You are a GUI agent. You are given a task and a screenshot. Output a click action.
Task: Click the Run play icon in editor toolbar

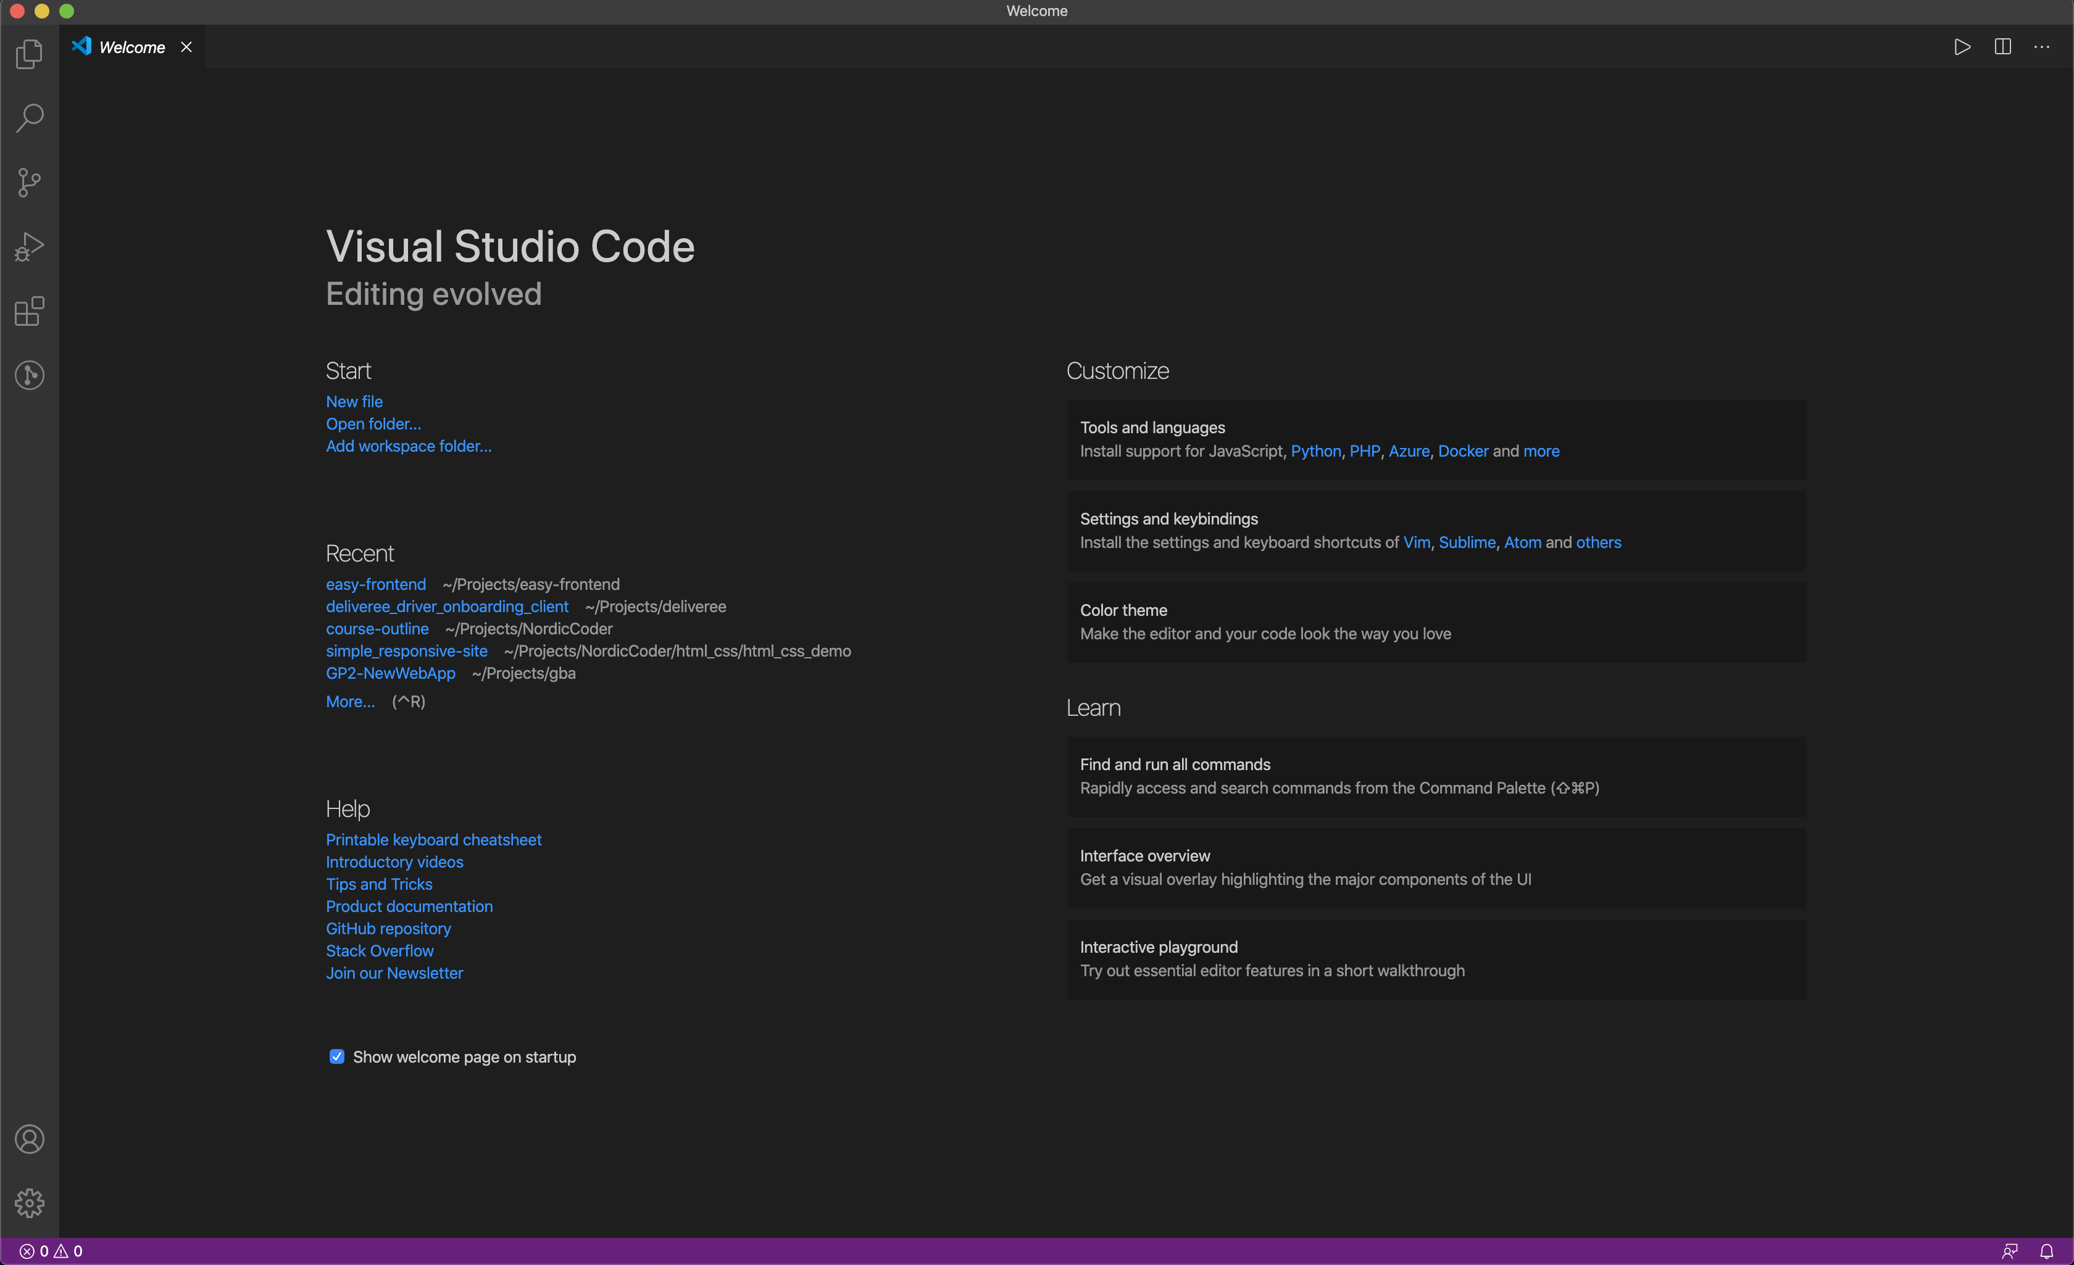coord(1962,47)
